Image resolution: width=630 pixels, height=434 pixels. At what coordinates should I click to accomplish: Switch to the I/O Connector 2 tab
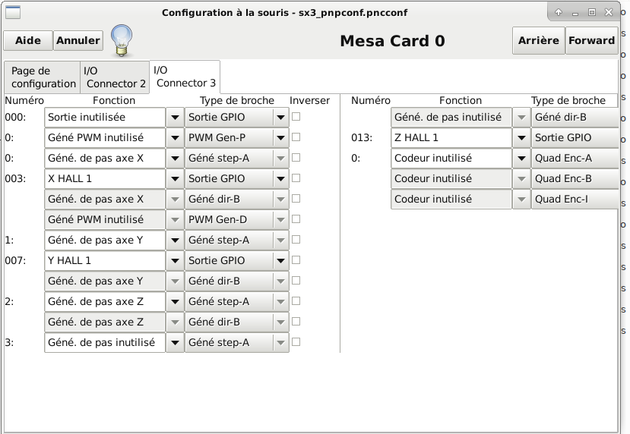(x=115, y=77)
